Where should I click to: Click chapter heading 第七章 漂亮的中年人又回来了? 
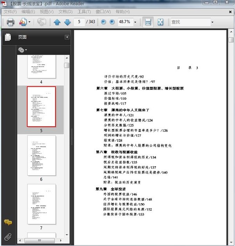pyautogui.click(x=123, y=110)
